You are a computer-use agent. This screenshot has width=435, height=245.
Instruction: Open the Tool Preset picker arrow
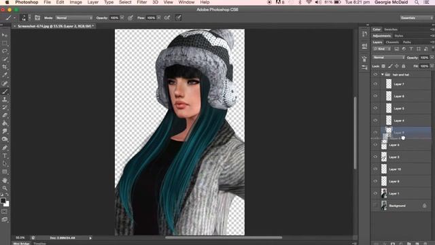click(14, 18)
